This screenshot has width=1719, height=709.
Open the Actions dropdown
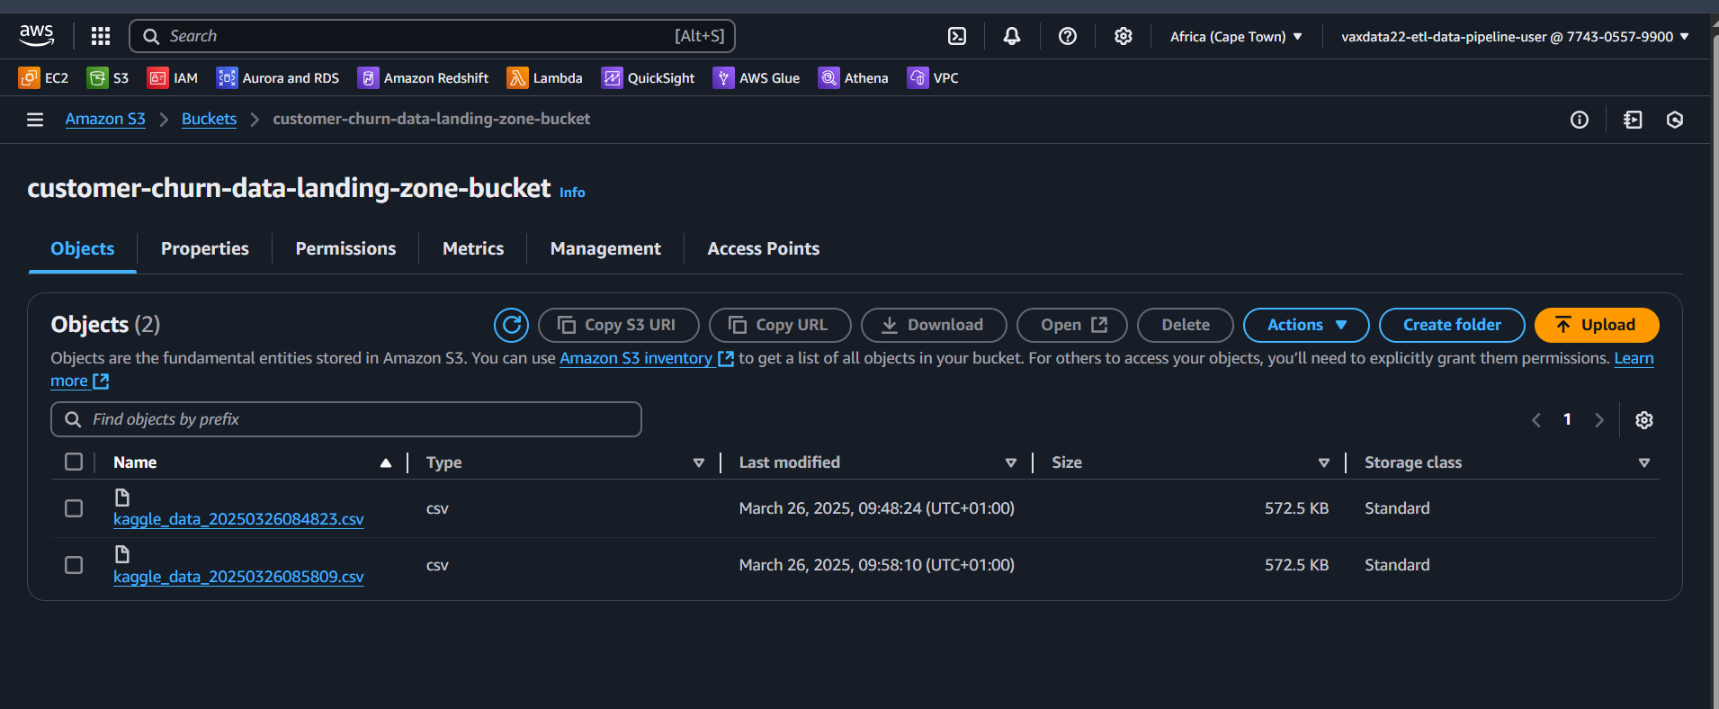pyautogui.click(x=1306, y=325)
